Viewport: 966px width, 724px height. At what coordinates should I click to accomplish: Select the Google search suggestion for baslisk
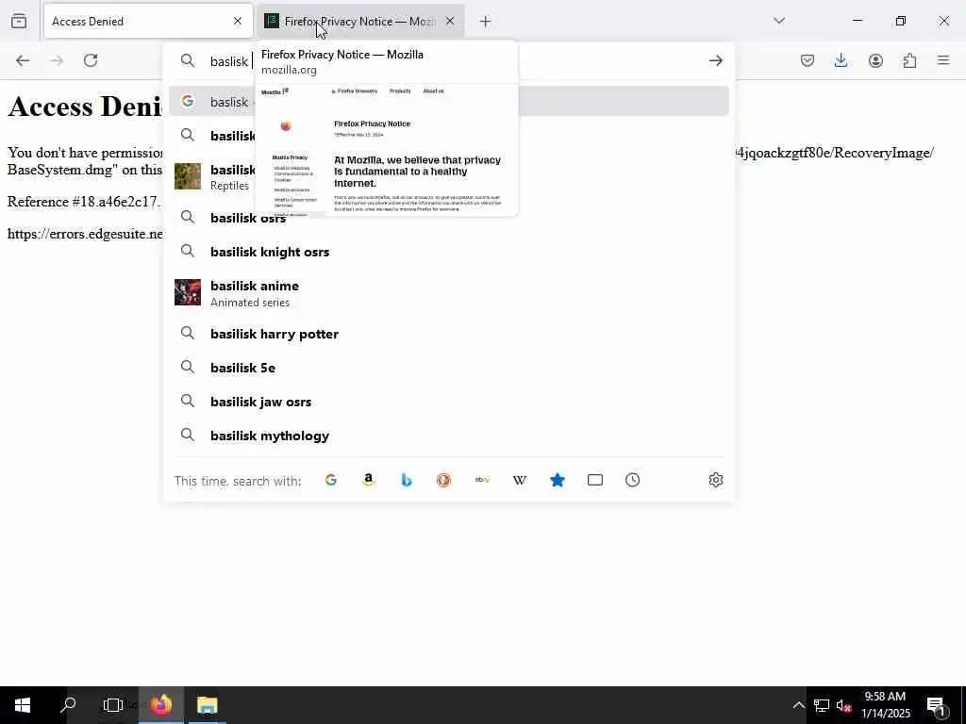click(448, 102)
